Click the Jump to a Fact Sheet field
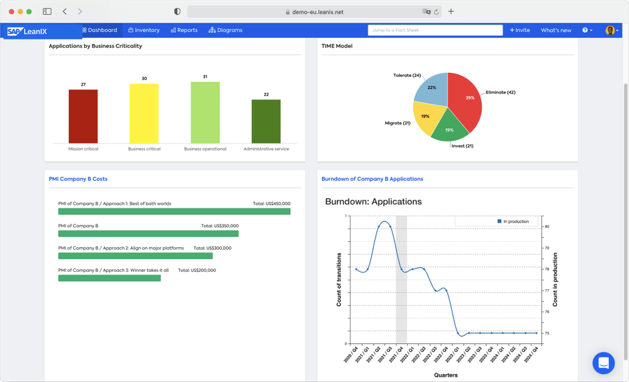Screen dimensions: 629x382 tap(435, 30)
